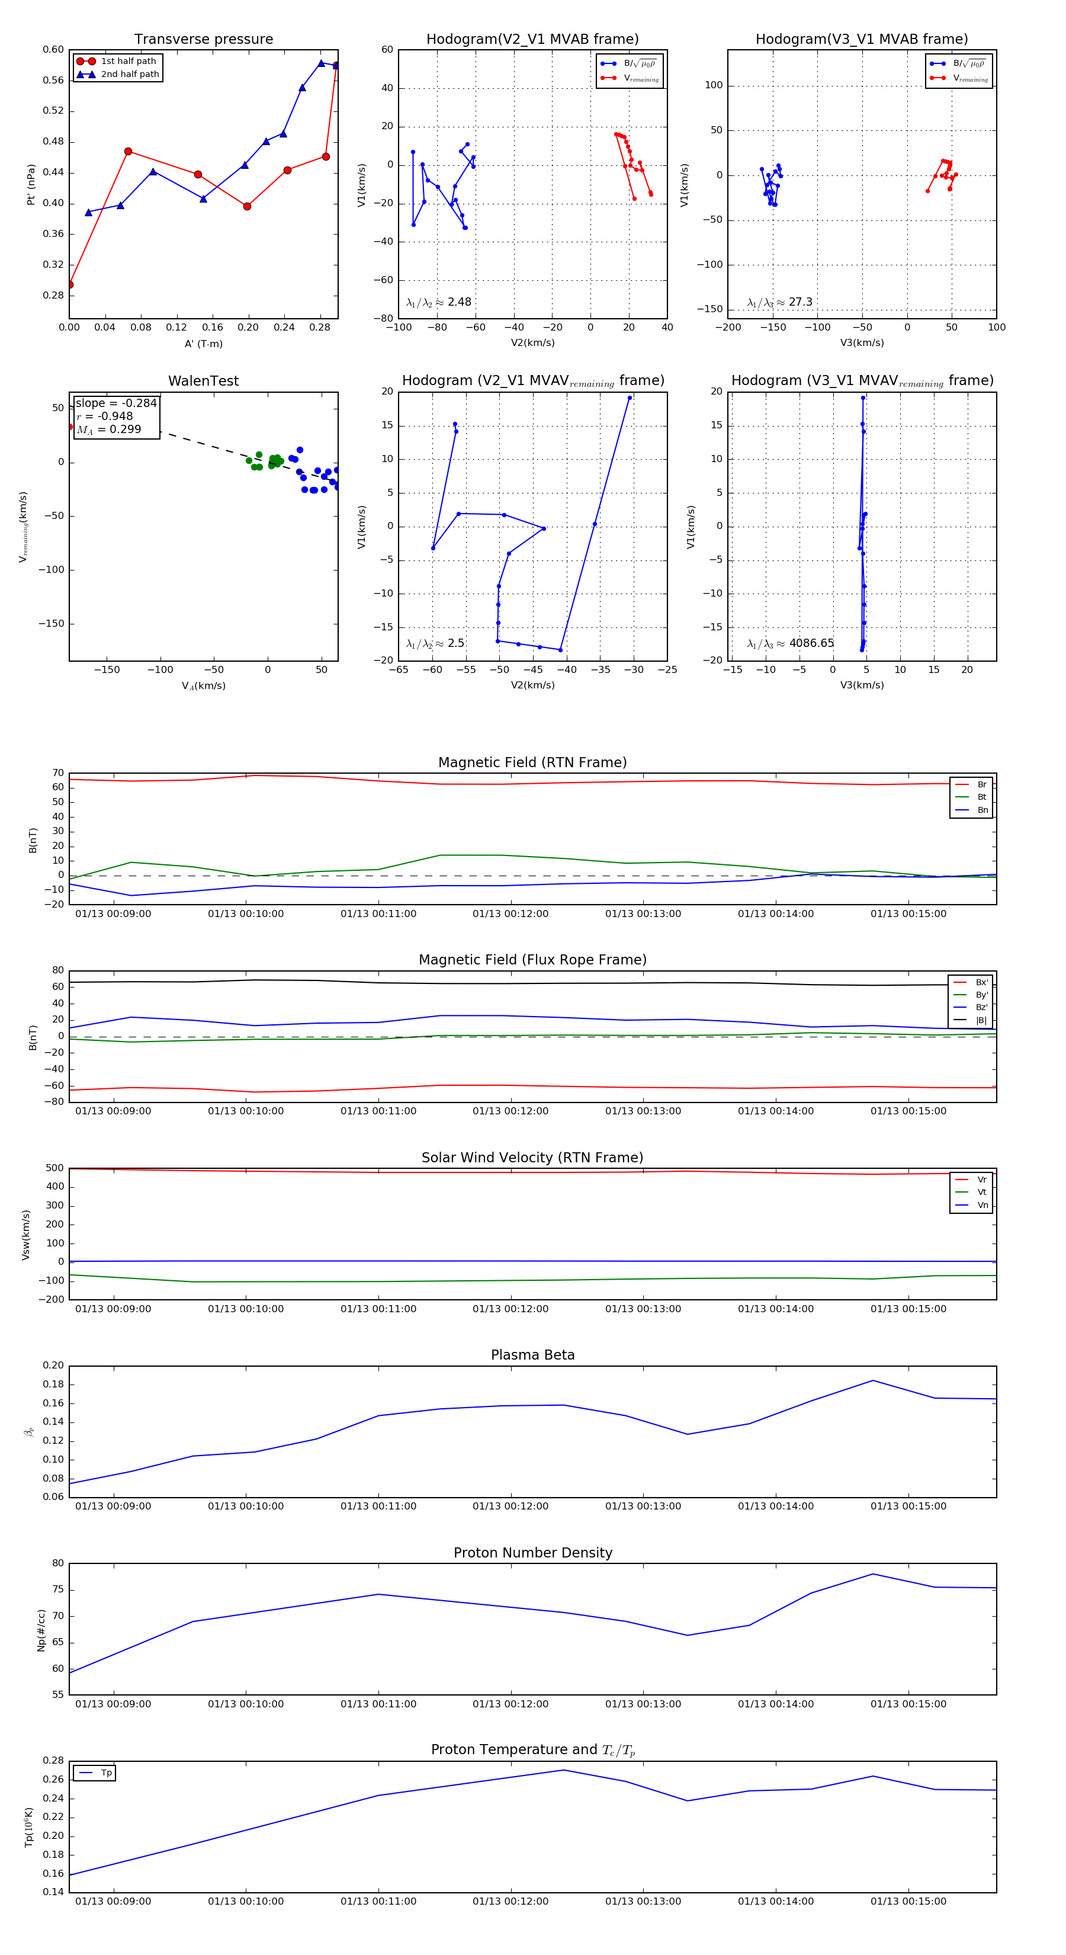Click the 'Hodogram(V3_V1 MVAB frame)' title
Viewport: 1066px width, 1955px height.
pyautogui.click(x=862, y=40)
